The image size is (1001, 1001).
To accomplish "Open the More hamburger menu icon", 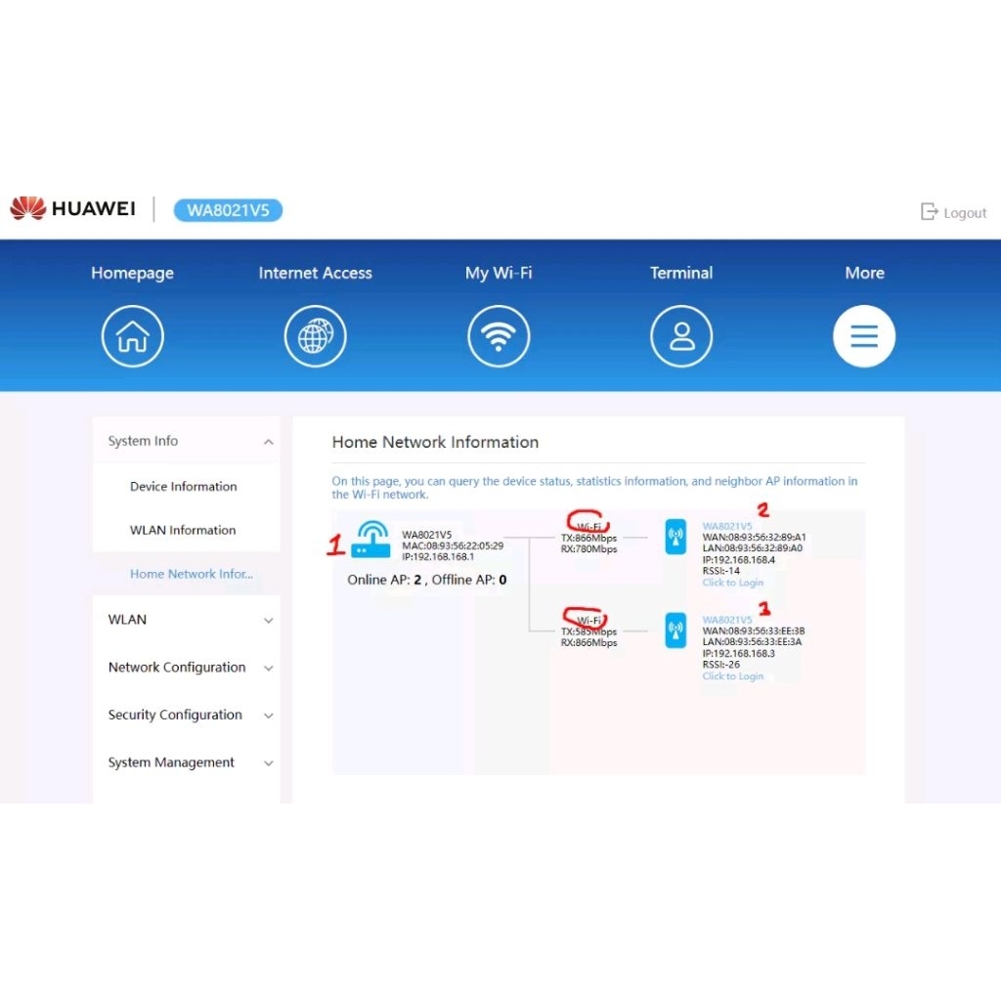I will pyautogui.click(x=864, y=336).
